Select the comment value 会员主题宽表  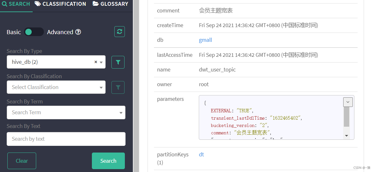tap(216, 11)
